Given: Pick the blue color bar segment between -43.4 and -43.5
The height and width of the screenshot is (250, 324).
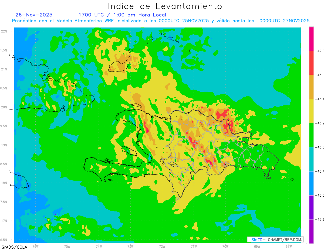Looking at the screenshot, I should click(x=311, y=183).
